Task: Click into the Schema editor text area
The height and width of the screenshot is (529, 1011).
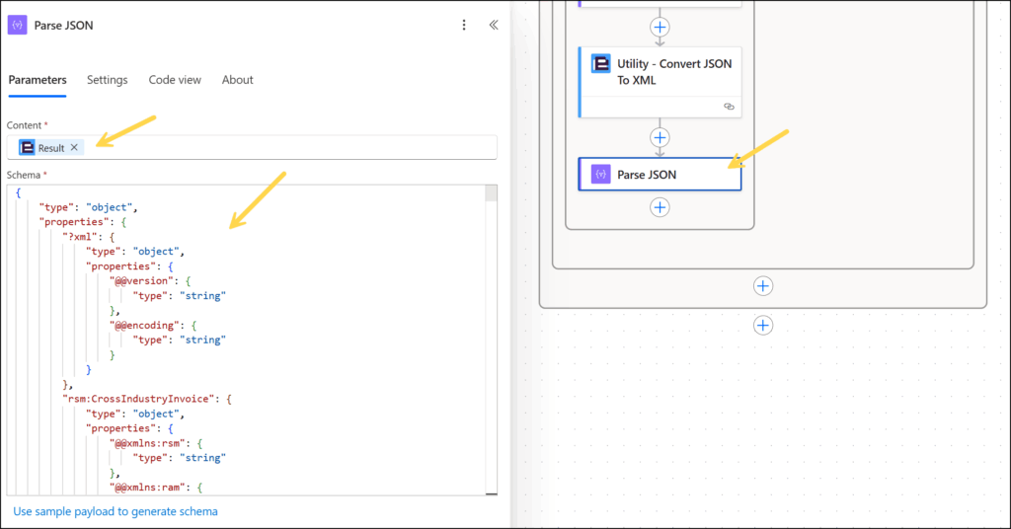Action: [x=246, y=340]
